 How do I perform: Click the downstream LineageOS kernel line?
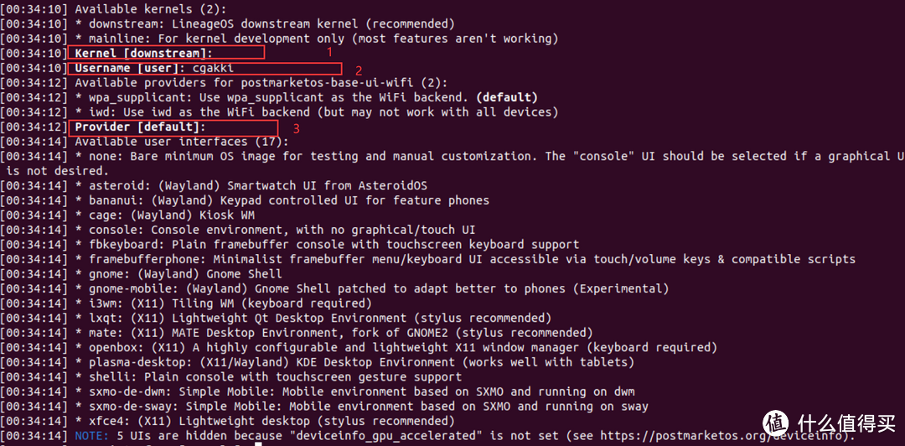[x=264, y=24]
